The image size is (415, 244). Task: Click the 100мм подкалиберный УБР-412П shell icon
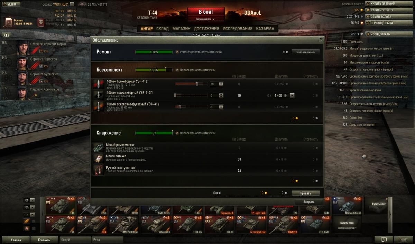[98, 96]
